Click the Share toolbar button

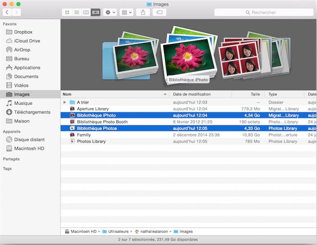(x=143, y=12)
